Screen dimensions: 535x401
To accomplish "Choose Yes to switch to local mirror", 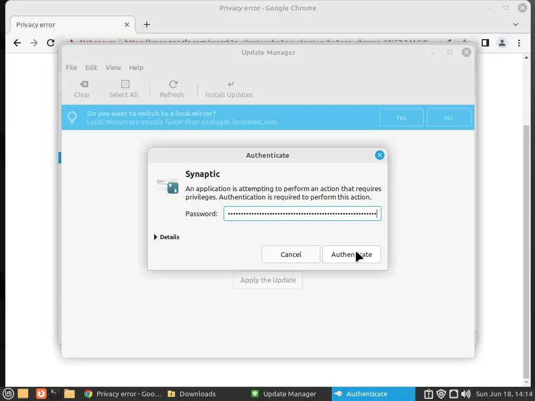I will [x=401, y=117].
